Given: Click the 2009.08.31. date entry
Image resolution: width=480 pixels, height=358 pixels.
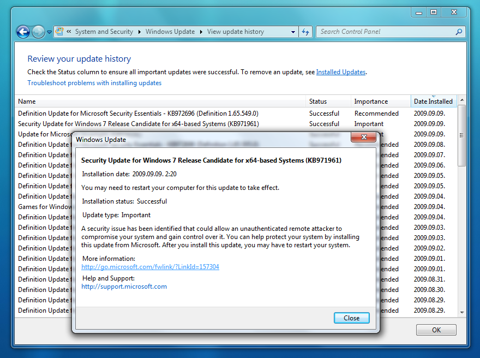Looking at the screenshot, I should [429, 279].
